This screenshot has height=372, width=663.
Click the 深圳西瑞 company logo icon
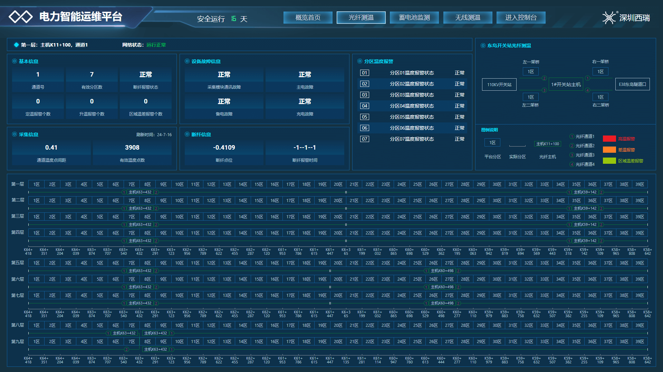click(609, 18)
